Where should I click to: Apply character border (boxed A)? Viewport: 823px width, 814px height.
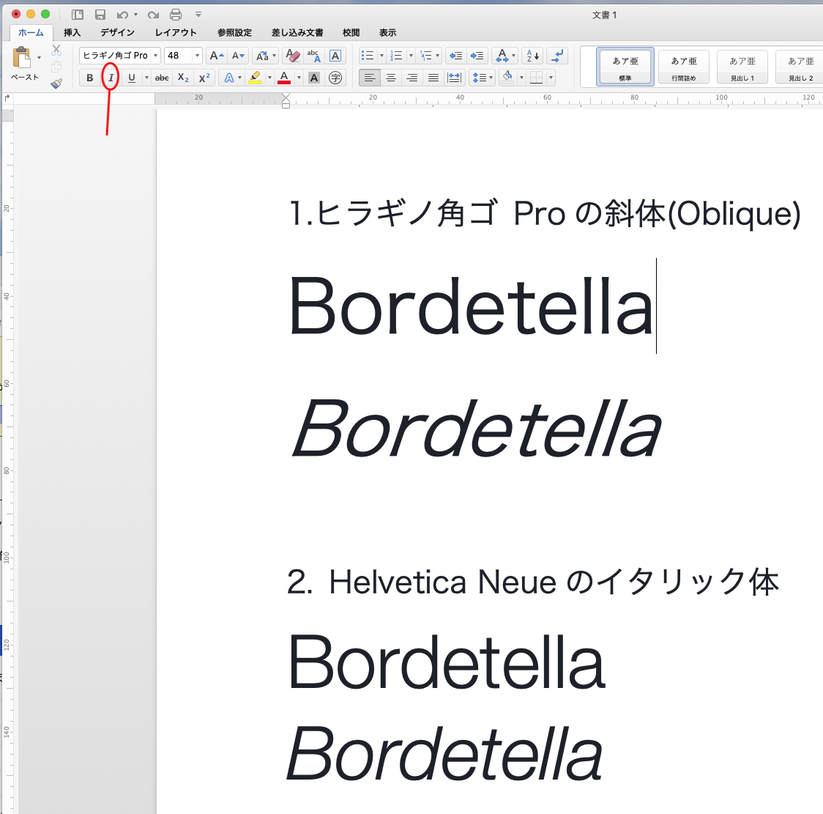pos(335,55)
